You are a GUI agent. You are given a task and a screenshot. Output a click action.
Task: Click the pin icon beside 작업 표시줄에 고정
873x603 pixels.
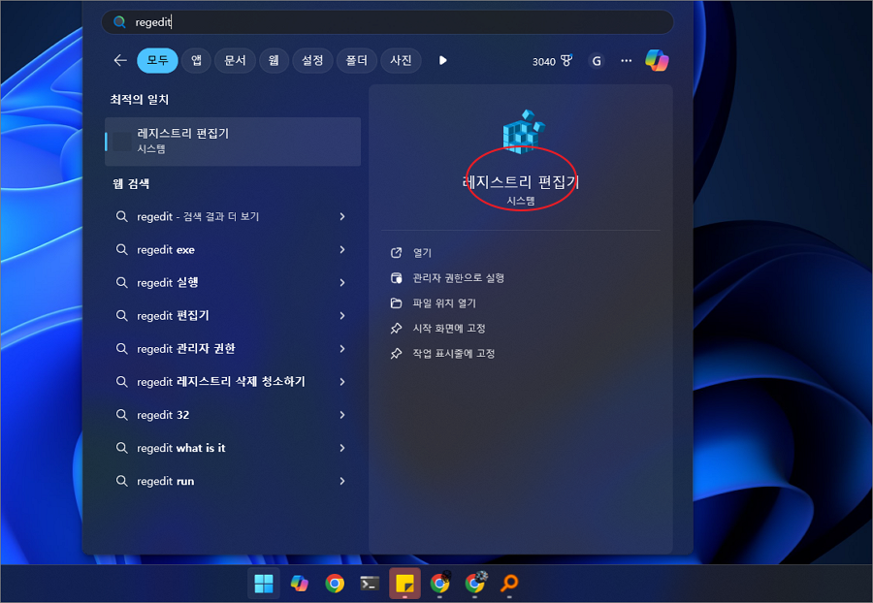pos(396,353)
